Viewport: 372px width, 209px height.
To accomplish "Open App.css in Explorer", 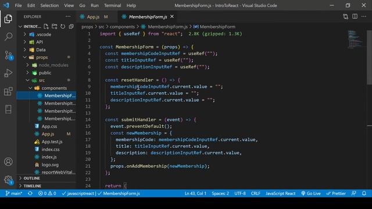I will coord(46,127).
